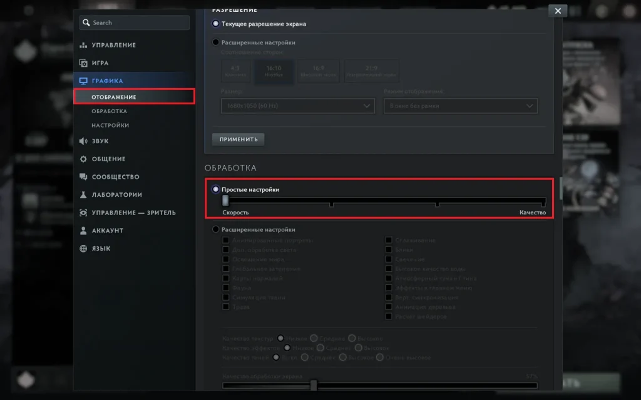Toggle the Фауна checkbox

225,287
